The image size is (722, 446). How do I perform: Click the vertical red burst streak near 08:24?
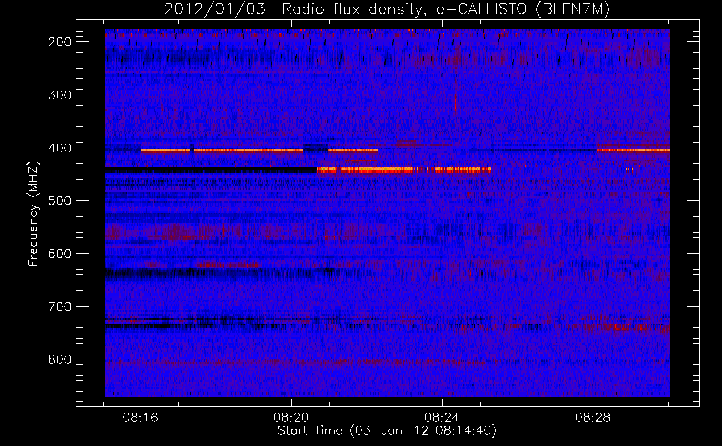(x=456, y=95)
